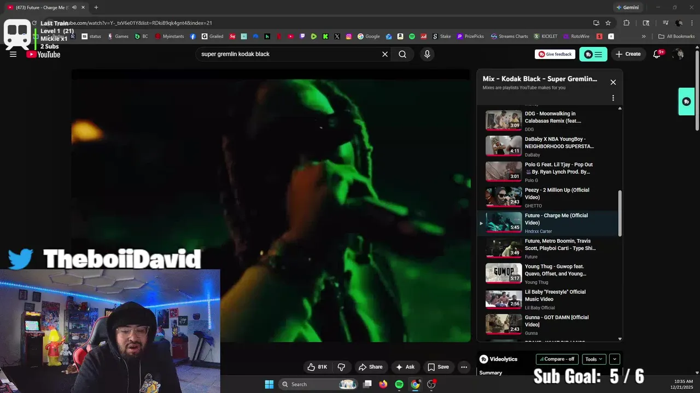Screen dimensions: 700x393
Task: Open the TubeBuddy side tab
Action: [686, 102]
